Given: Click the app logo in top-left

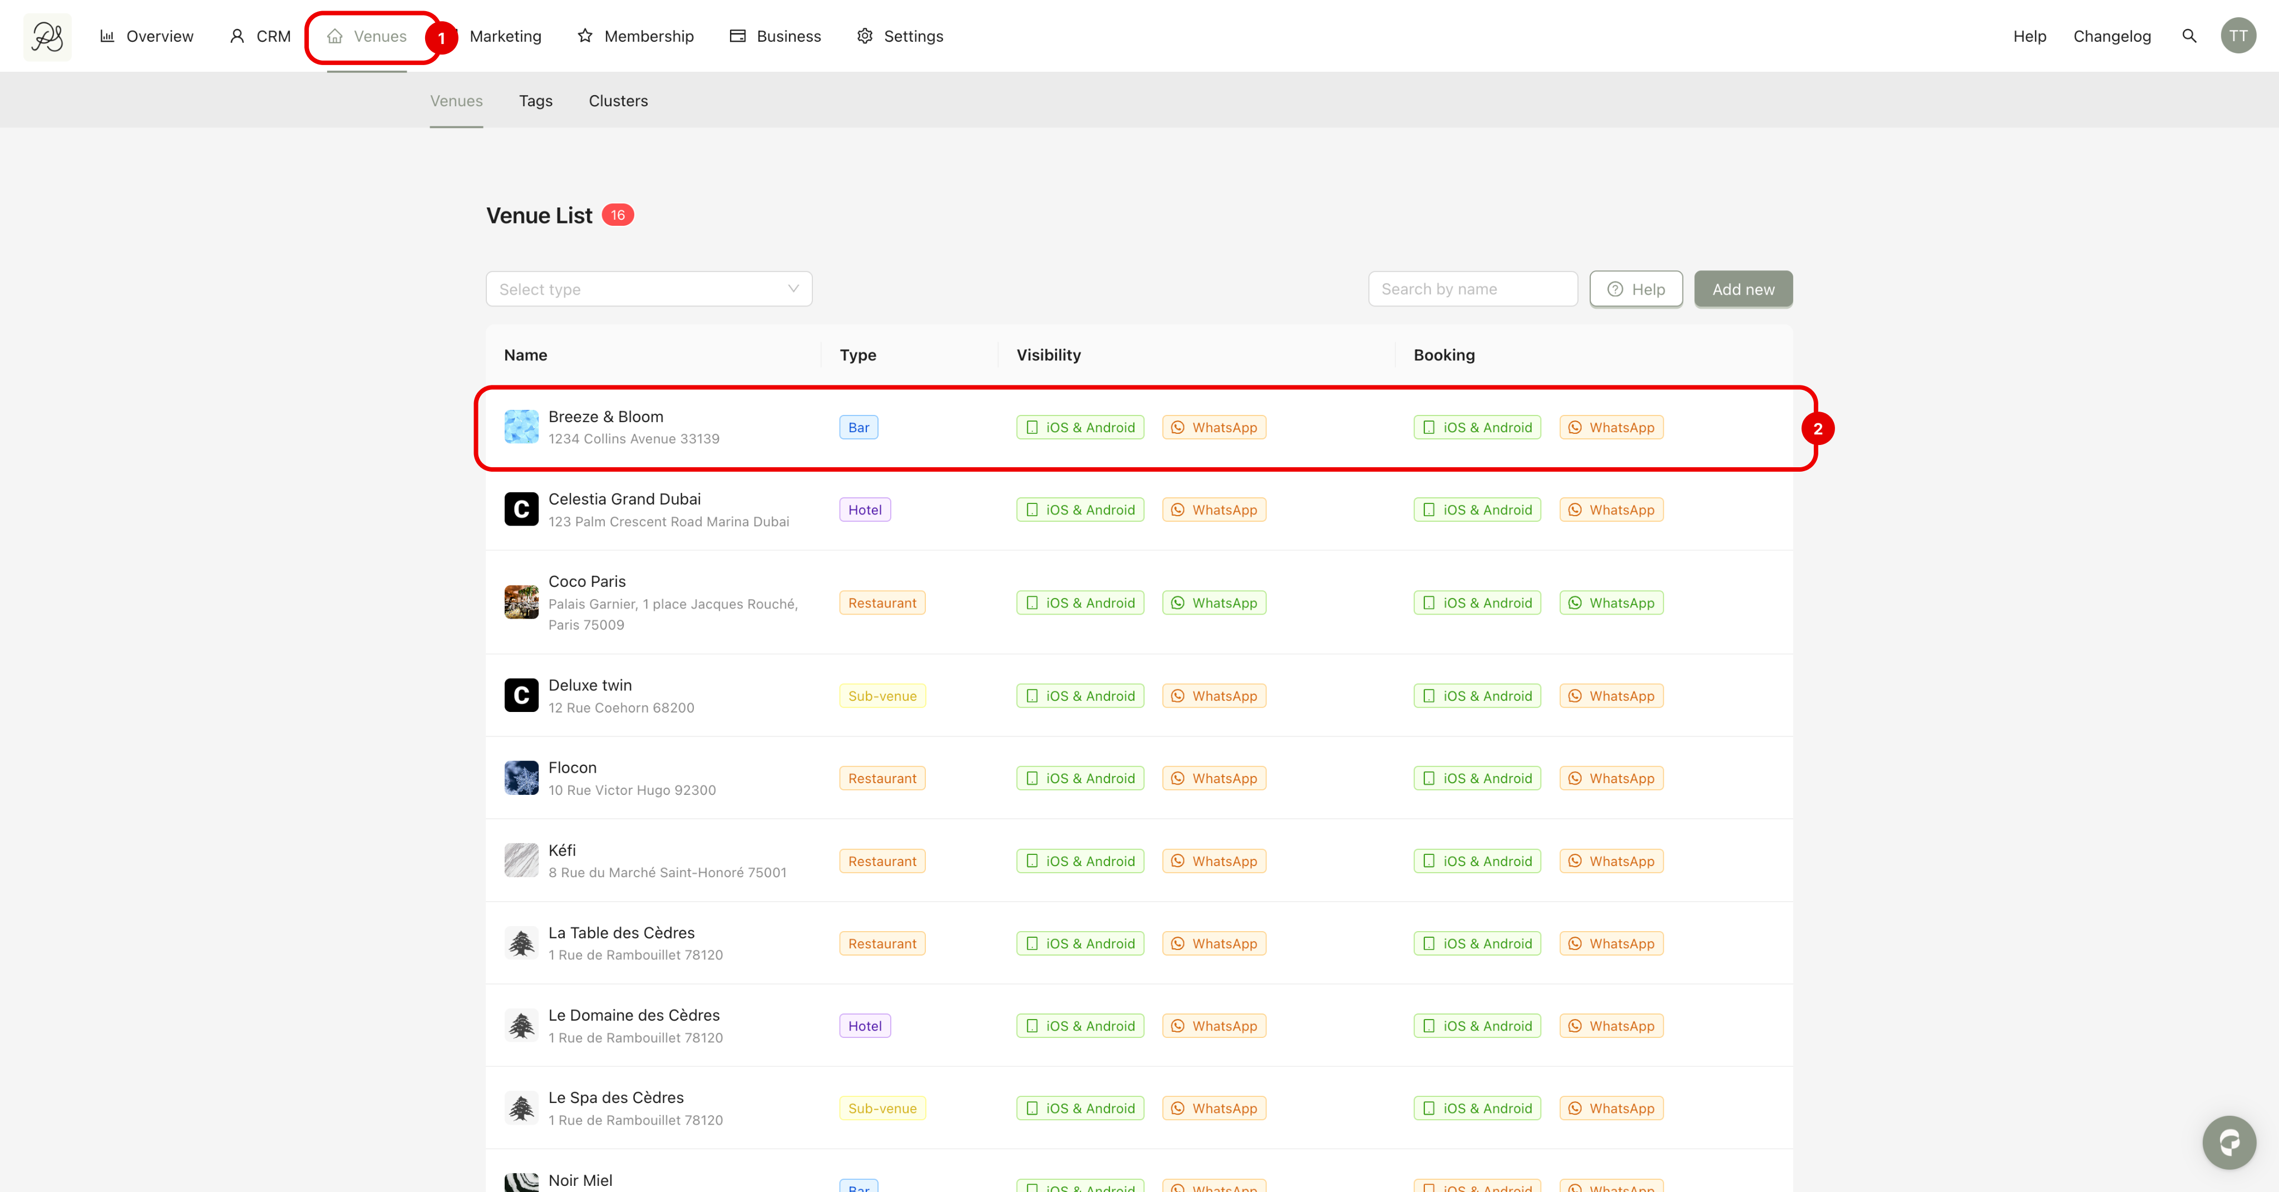Looking at the screenshot, I should click(47, 36).
